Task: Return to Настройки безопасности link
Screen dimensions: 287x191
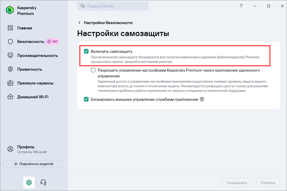Action: 108,23
